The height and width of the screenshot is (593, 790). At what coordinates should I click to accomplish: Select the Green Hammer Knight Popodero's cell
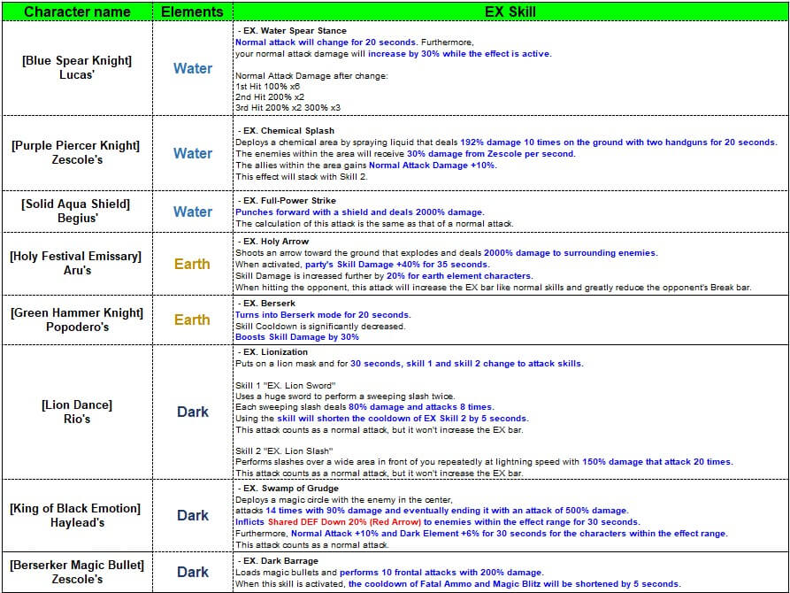click(x=77, y=320)
